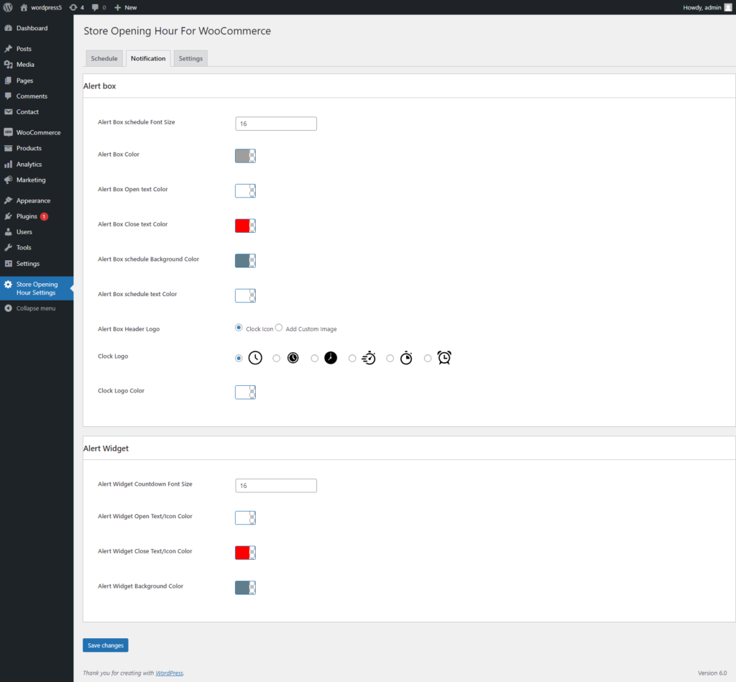Click Alert Box schedule Font Size field

[x=276, y=124]
